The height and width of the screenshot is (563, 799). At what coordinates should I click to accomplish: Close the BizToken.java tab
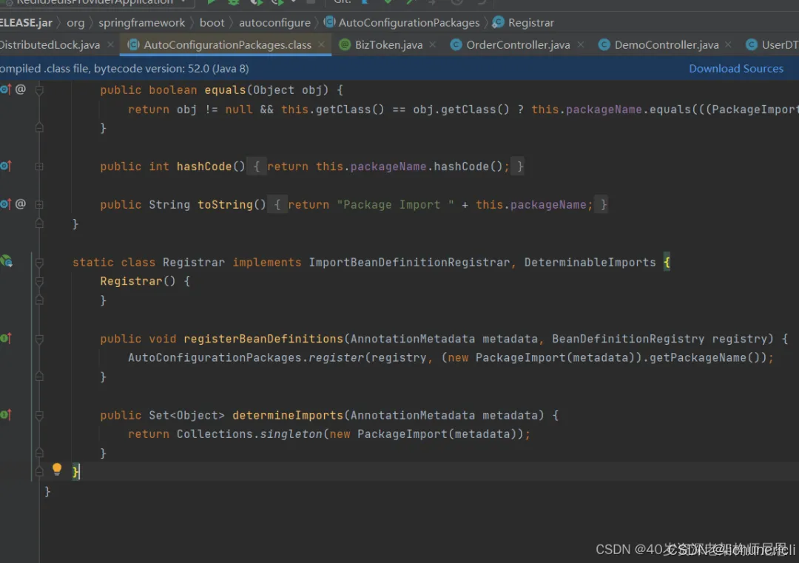(433, 45)
